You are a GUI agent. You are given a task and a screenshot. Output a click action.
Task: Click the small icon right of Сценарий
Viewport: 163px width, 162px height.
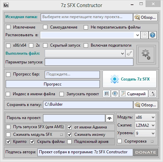tap(153, 94)
